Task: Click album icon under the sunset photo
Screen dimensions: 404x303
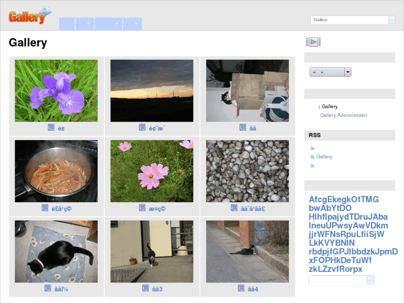Action: coord(142,127)
